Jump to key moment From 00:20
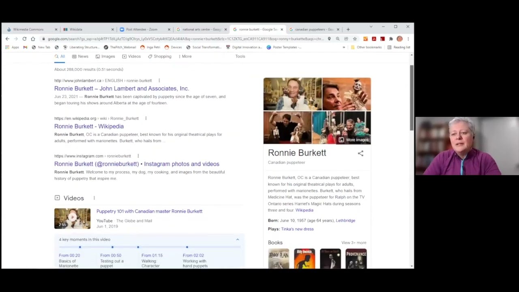Viewport: 519px width, 292px height. (x=69, y=255)
